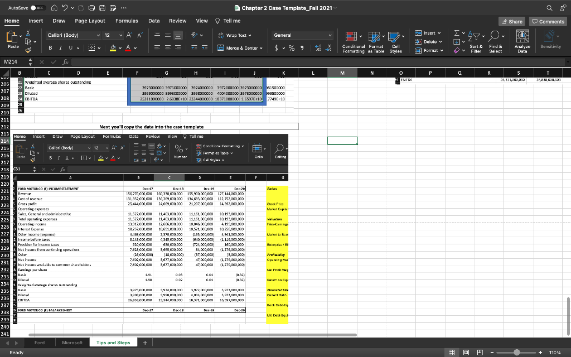Toggle Italic formatting
This screenshot has width=571, height=357.
point(60,48)
